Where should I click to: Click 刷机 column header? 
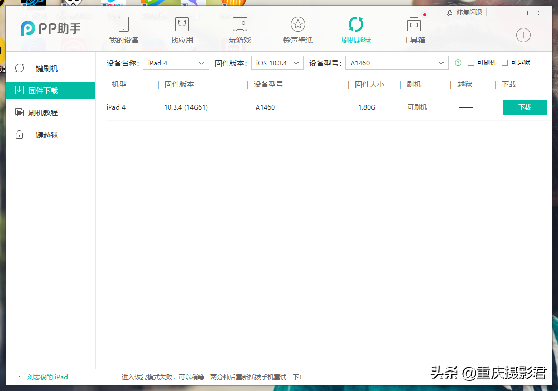click(414, 85)
